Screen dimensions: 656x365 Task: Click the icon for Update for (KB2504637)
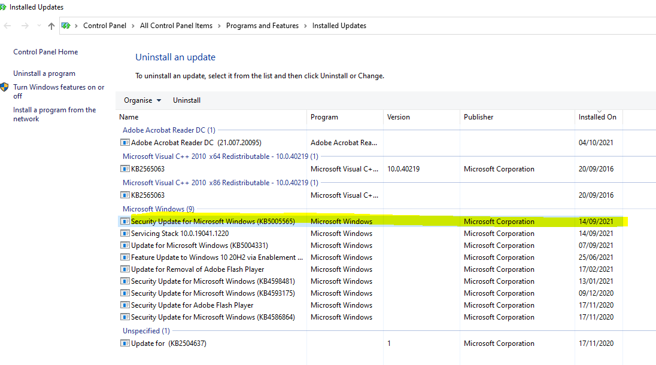(x=124, y=343)
